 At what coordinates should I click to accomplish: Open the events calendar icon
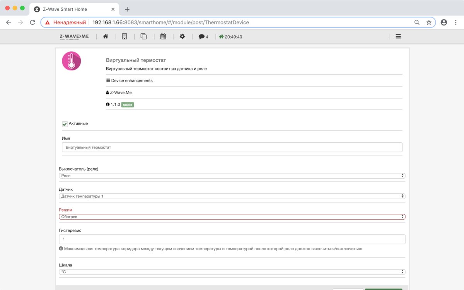[x=163, y=36]
